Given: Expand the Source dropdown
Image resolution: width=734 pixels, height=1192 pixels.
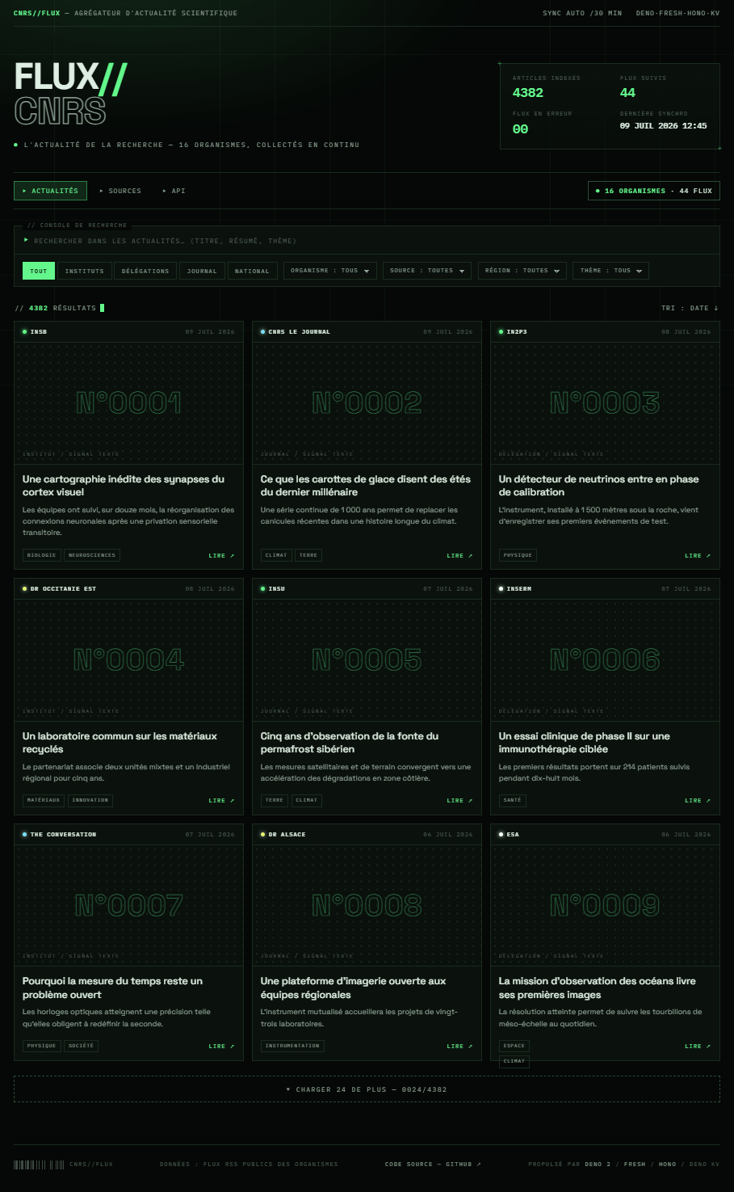Looking at the screenshot, I should (x=427, y=271).
